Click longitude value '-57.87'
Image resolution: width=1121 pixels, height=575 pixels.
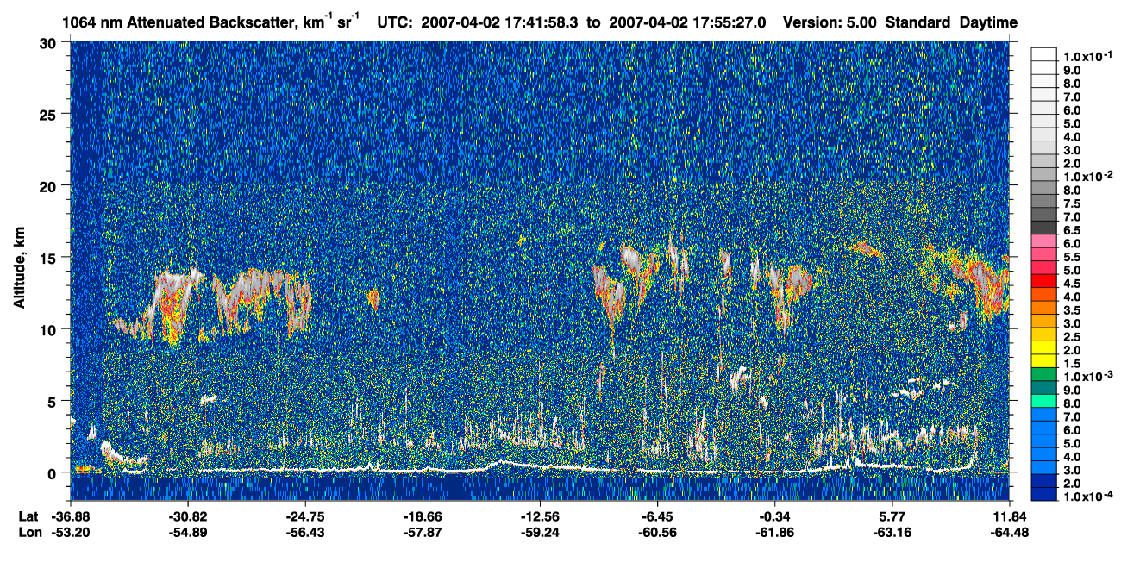click(x=422, y=532)
